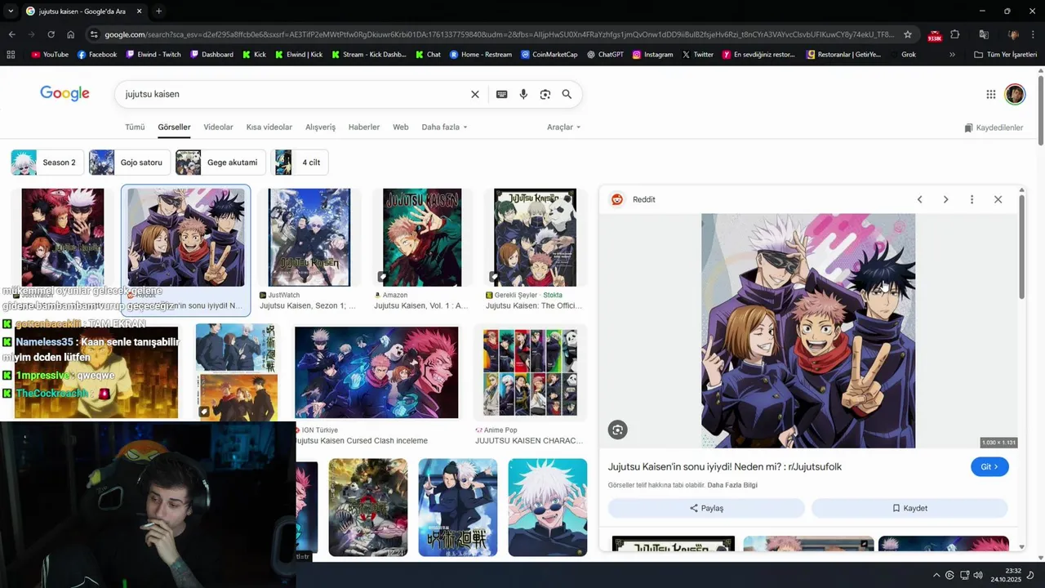Open the tab search dropdown
Image resolution: width=1045 pixels, height=588 pixels.
11,11
